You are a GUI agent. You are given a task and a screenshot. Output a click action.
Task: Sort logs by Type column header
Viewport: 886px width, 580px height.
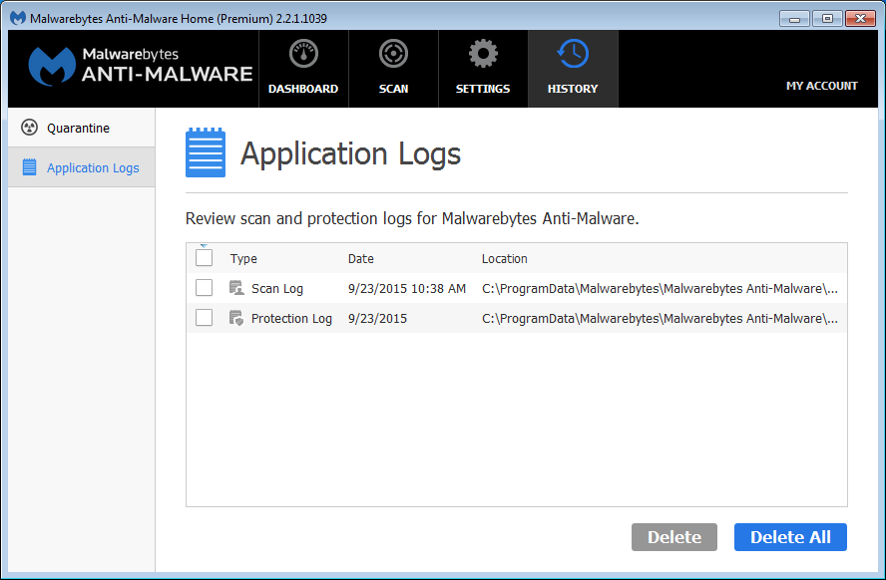pos(243,258)
